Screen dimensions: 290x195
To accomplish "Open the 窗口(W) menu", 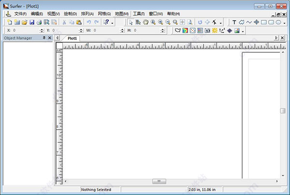I will coord(156,14).
